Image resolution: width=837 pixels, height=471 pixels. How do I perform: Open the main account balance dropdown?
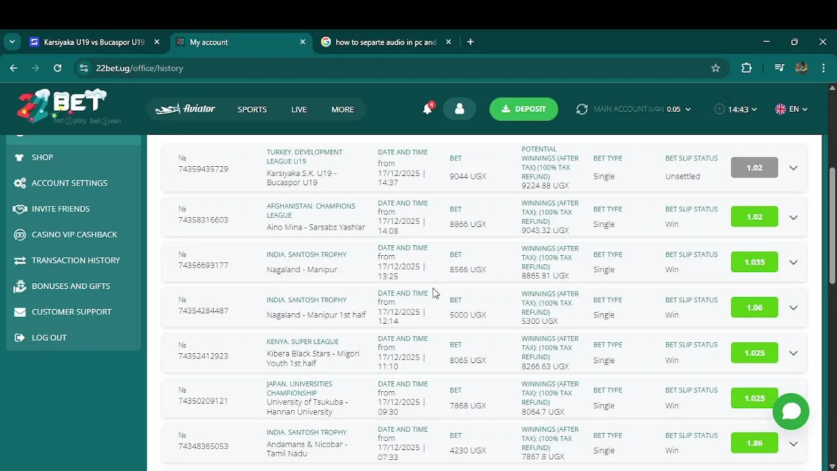[x=687, y=109]
